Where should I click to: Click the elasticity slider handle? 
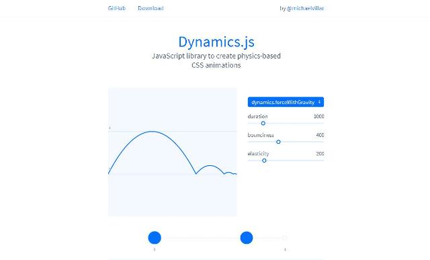[264, 161]
